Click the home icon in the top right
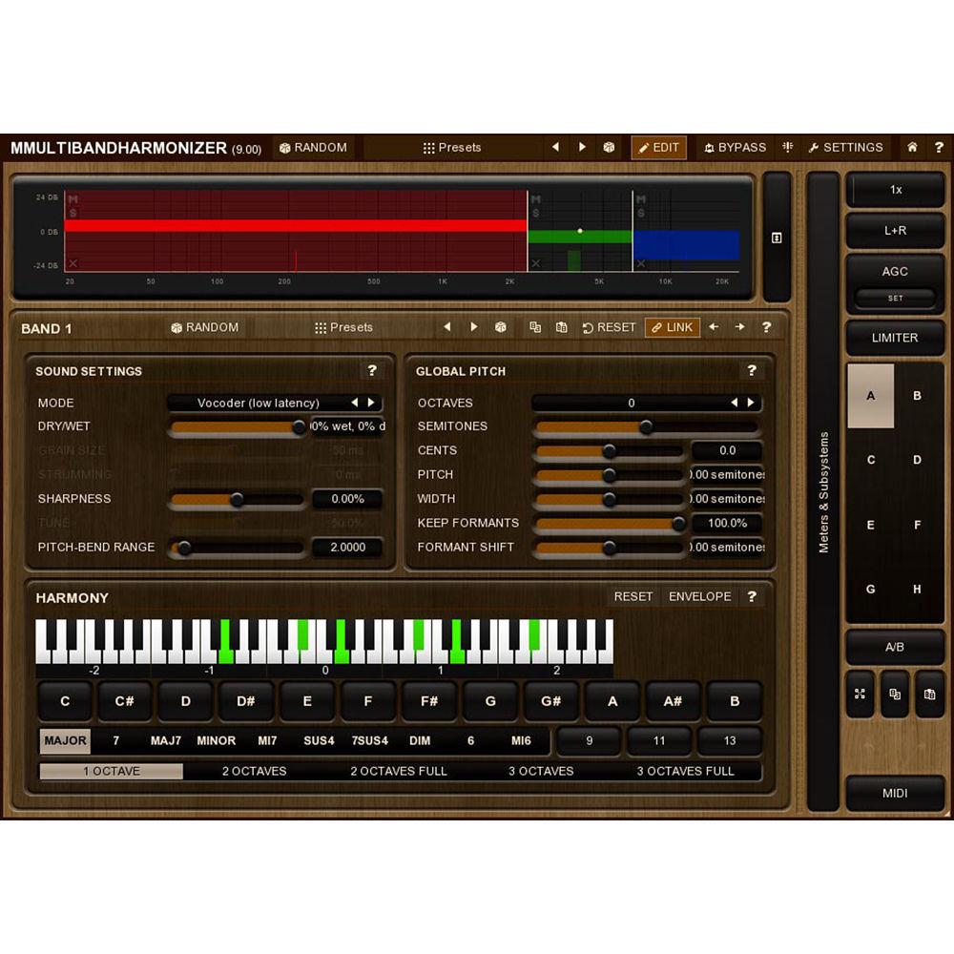The height and width of the screenshot is (954, 954). click(x=912, y=147)
